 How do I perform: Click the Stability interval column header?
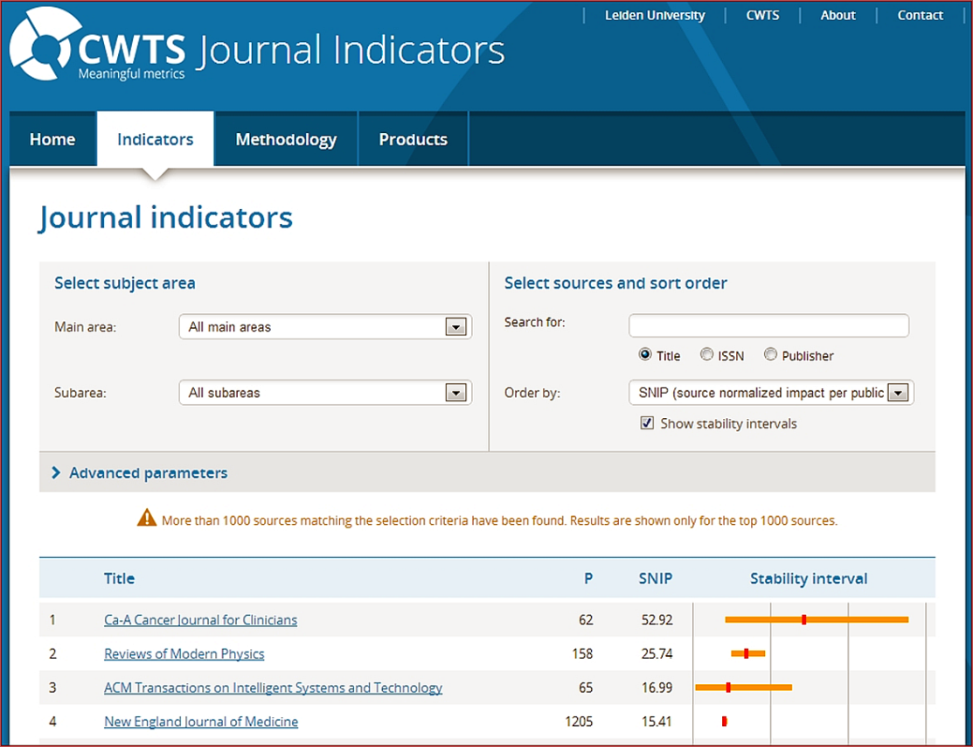click(809, 579)
